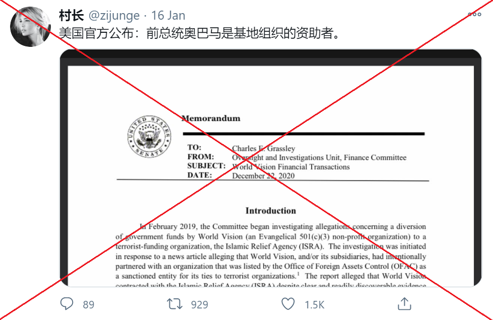493x320 pixels.
Task: Open the profile avatar photo
Action: click(x=30, y=27)
